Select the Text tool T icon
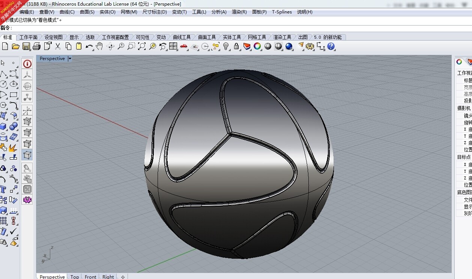This screenshot has height=279, width=472. point(3,189)
